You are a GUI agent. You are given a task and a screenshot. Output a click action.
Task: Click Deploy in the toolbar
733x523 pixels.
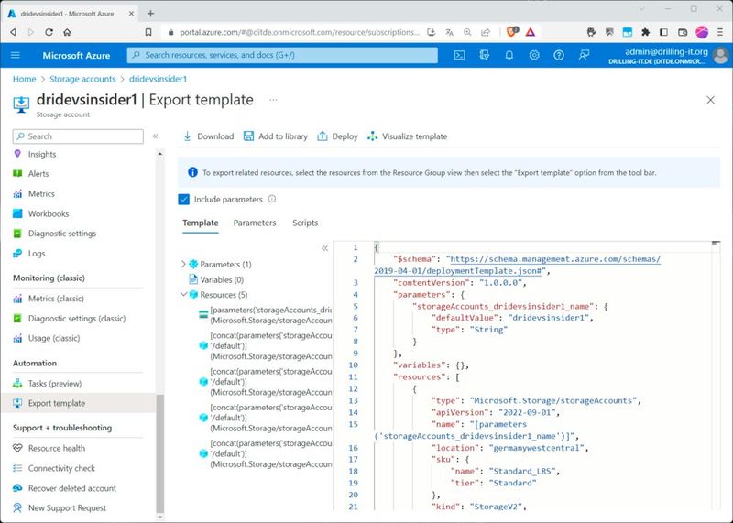click(x=337, y=136)
